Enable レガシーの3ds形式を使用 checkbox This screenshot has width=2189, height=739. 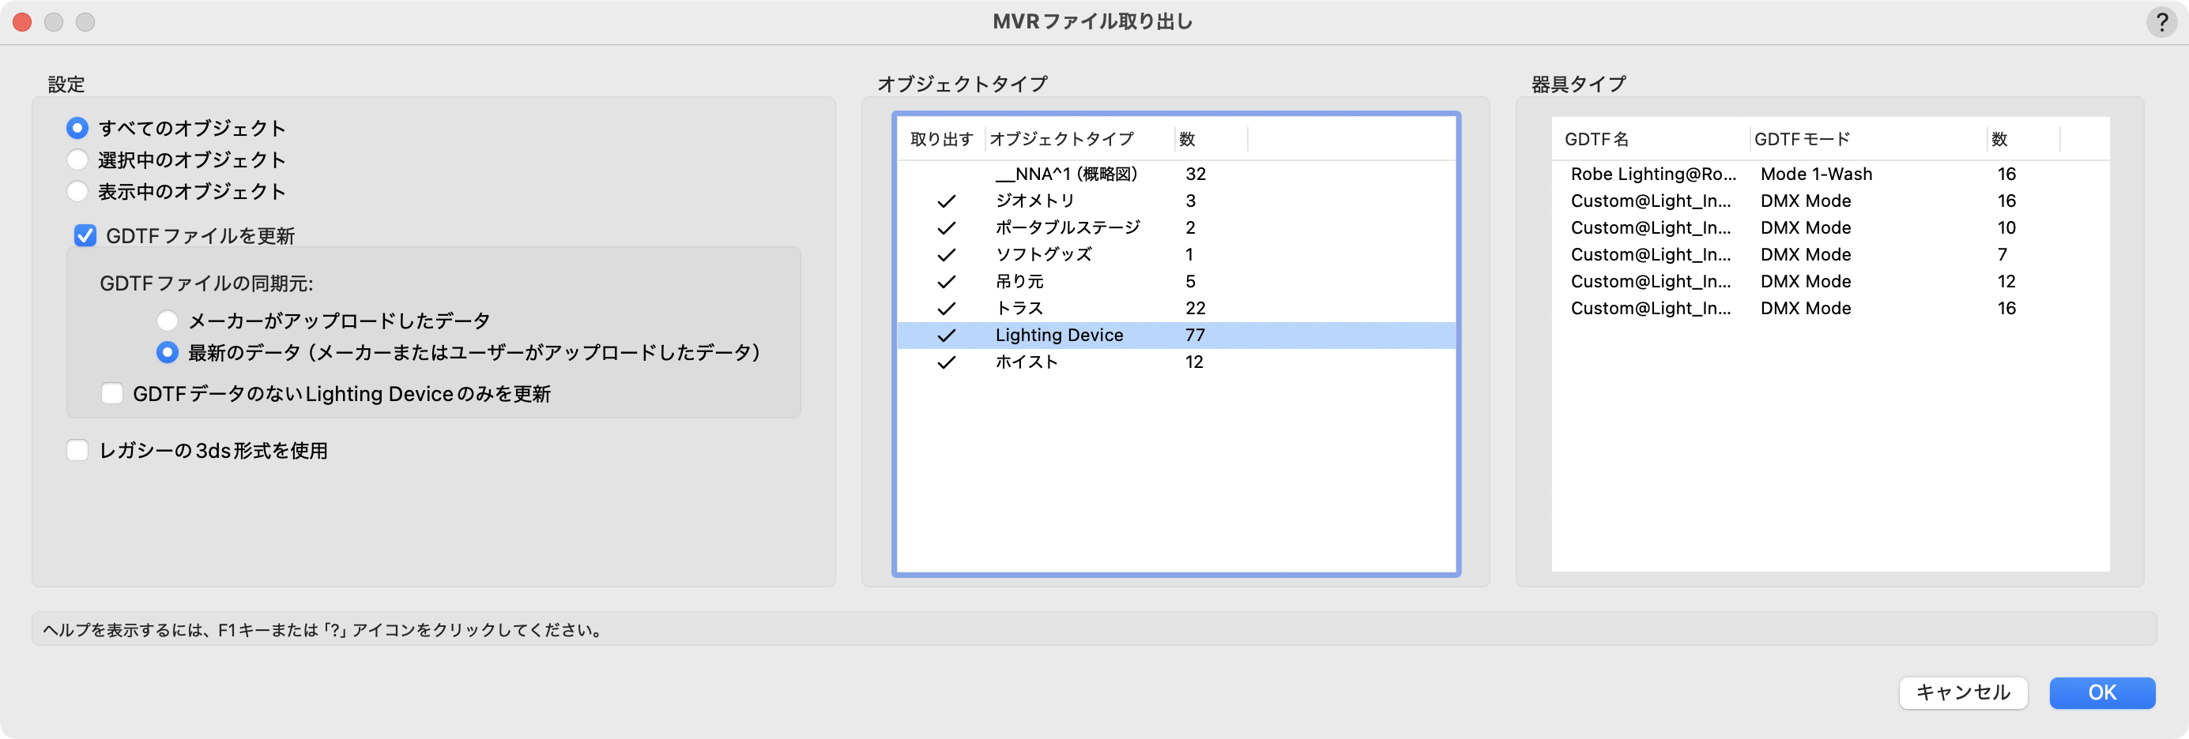[x=77, y=450]
